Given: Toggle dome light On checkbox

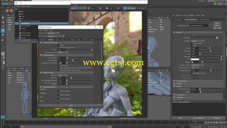Looking at the screenshot, I should (192, 35).
